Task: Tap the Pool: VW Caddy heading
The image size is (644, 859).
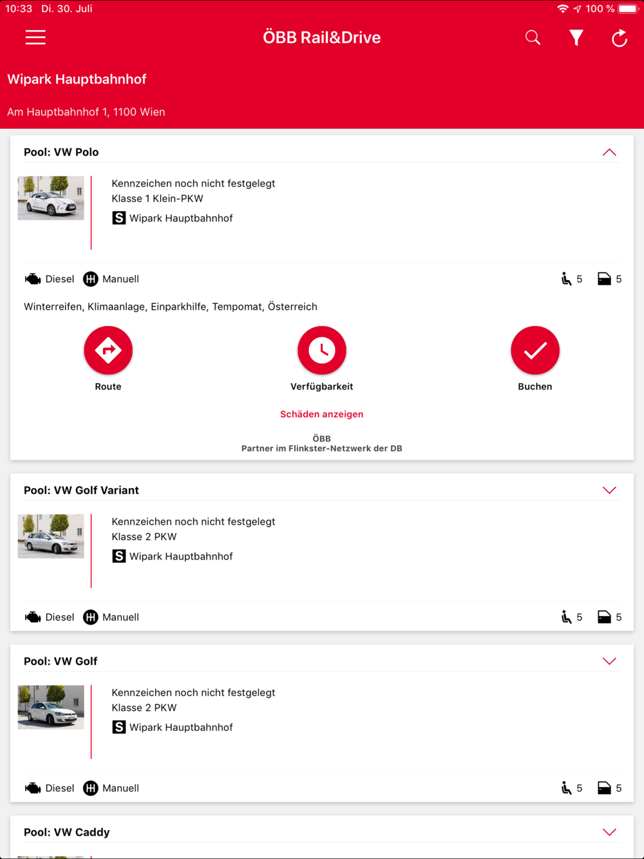Action: (x=67, y=832)
